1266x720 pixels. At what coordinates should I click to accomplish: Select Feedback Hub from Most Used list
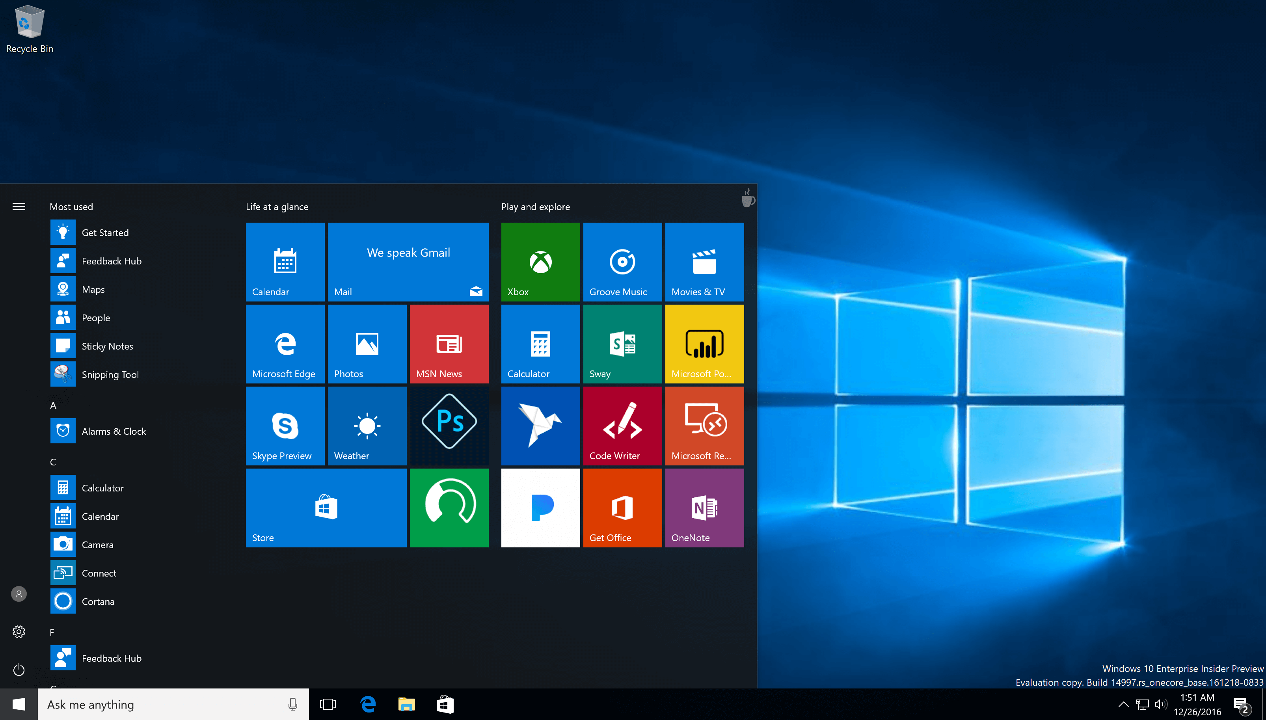pos(111,261)
